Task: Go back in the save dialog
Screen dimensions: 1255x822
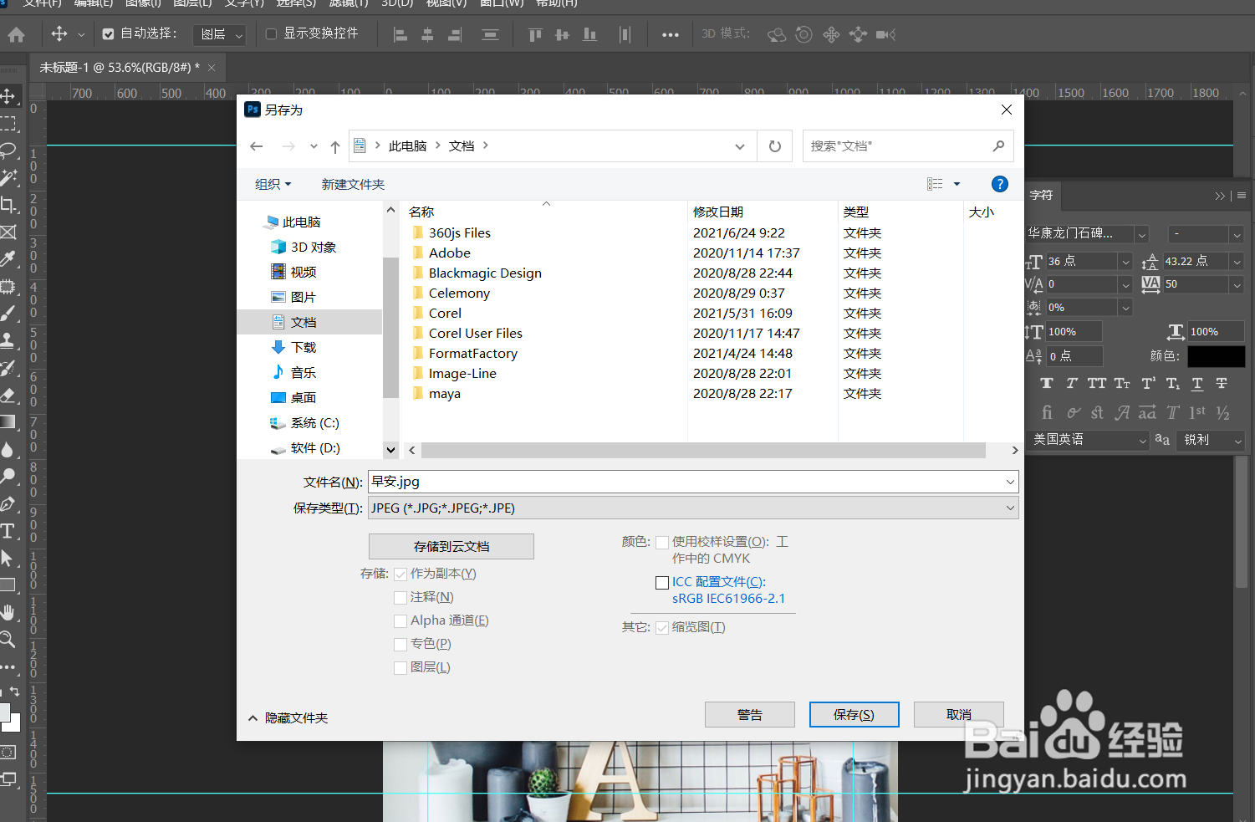Action: pos(257,146)
